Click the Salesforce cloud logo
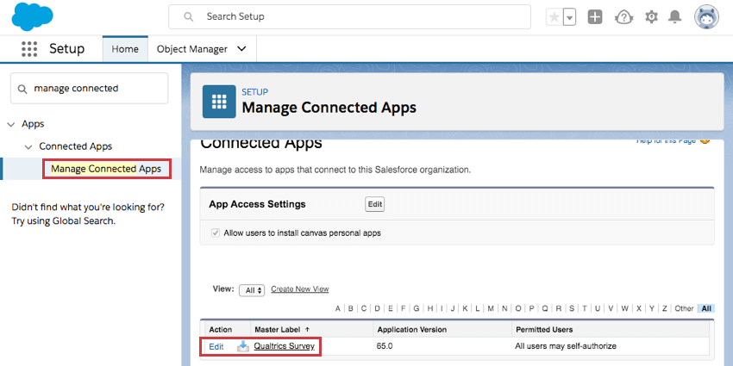This screenshot has width=733, height=366. 32,16
